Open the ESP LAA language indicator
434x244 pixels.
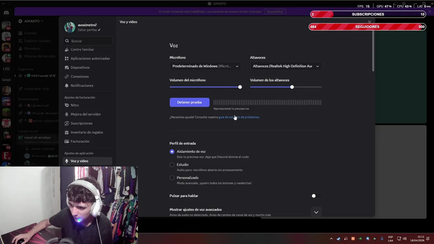(x=391, y=239)
